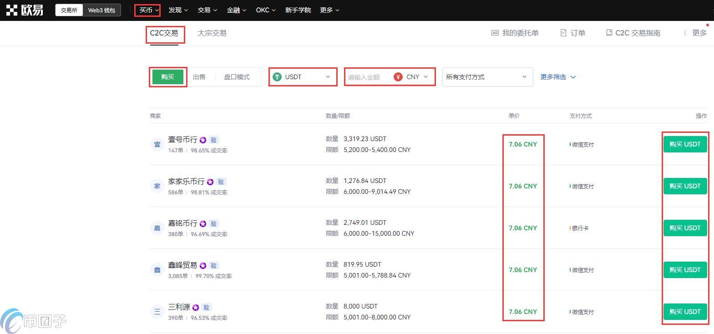This screenshot has height=334, width=714.
Task: Click the C2C 交易指南 book icon
Action: pyautogui.click(x=609, y=33)
